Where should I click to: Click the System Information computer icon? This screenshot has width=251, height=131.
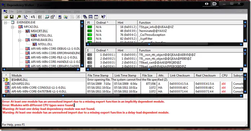click(60, 17)
